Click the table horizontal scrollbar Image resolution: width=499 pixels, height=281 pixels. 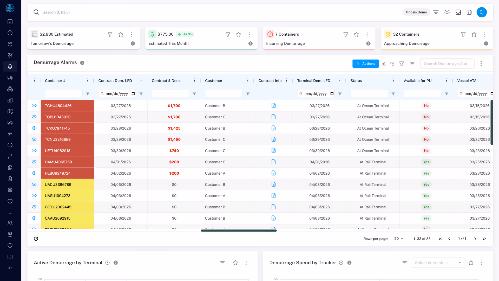(239, 231)
